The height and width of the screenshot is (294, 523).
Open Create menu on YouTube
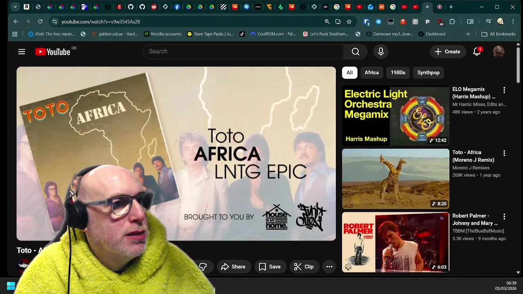coord(447,51)
